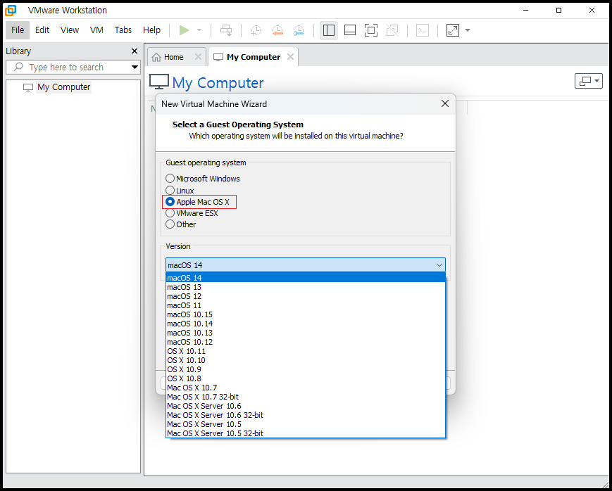
Task: Choose macOS 10.13 from the version list
Action: coord(306,333)
